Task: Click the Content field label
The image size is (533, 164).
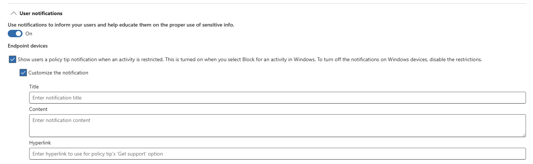Action: coord(38,109)
